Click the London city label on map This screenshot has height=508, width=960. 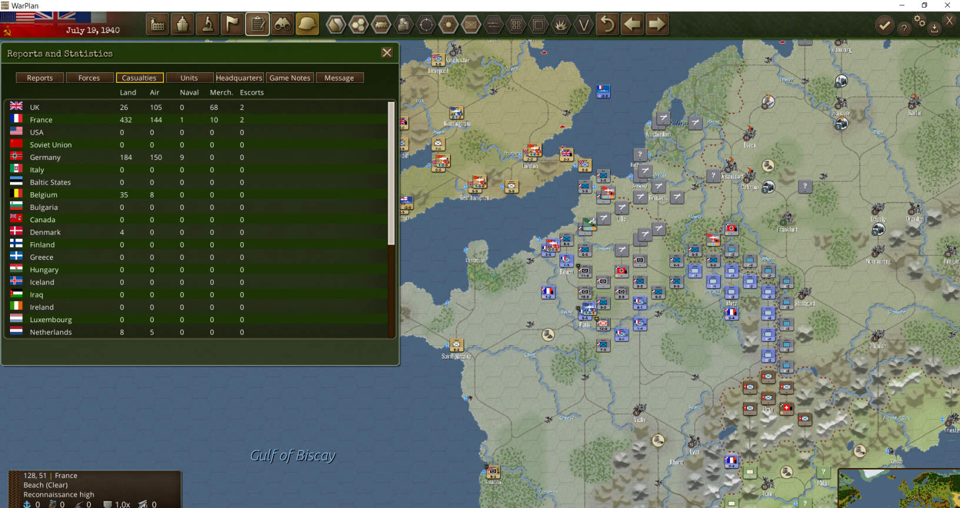[x=530, y=166]
